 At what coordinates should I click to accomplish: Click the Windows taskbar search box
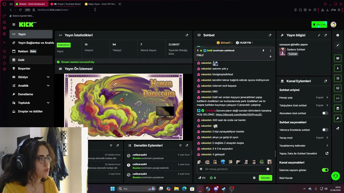(137, 189)
